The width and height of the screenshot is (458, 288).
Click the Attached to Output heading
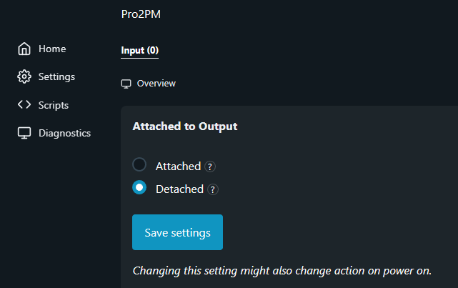pyautogui.click(x=185, y=126)
